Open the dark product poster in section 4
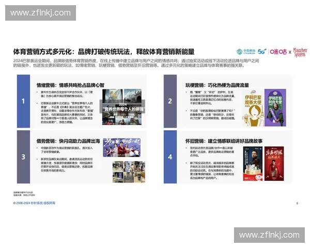The image size is (310, 248). pos(253,164)
